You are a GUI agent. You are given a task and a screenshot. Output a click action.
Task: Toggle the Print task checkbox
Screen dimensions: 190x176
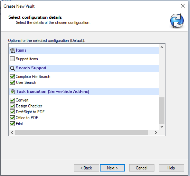tap(12, 124)
